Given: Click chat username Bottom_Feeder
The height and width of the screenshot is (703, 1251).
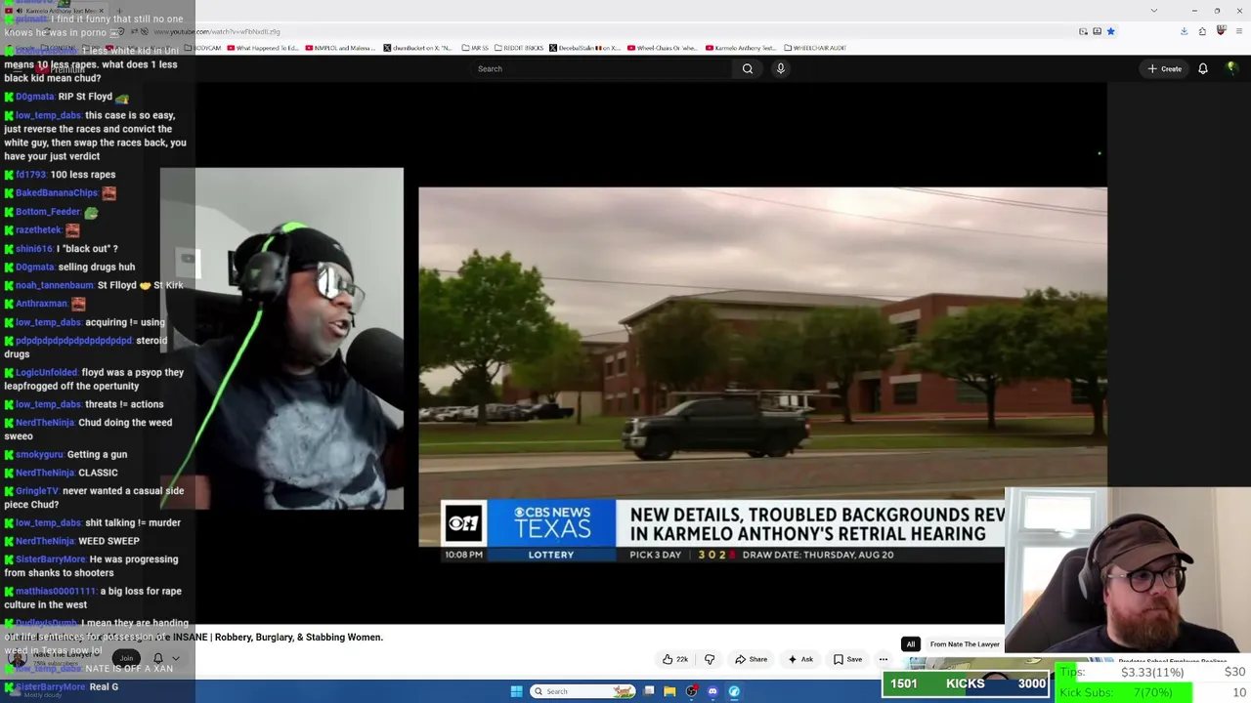Looking at the screenshot, I should tap(48, 212).
